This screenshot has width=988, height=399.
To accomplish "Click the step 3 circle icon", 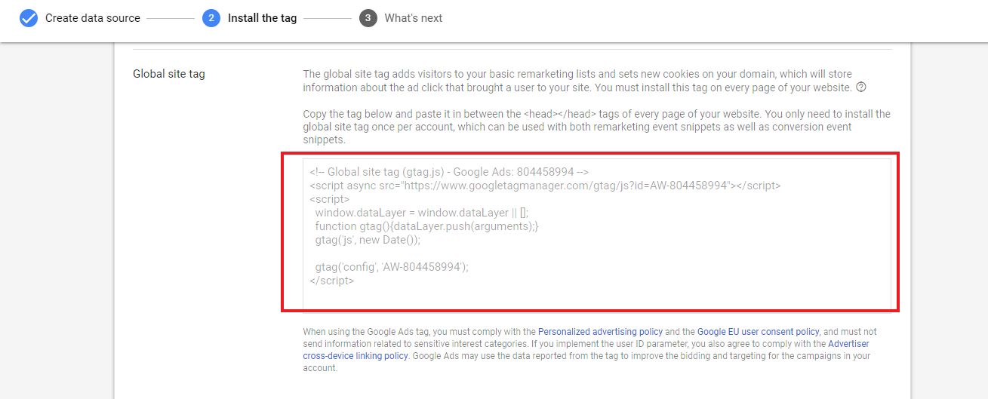I will point(368,18).
